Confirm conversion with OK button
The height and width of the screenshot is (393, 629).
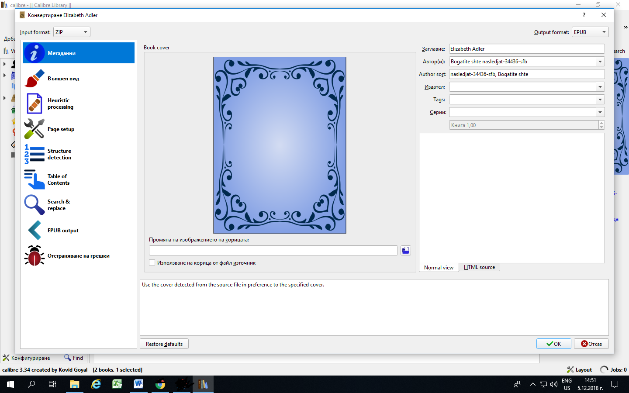[x=553, y=344]
